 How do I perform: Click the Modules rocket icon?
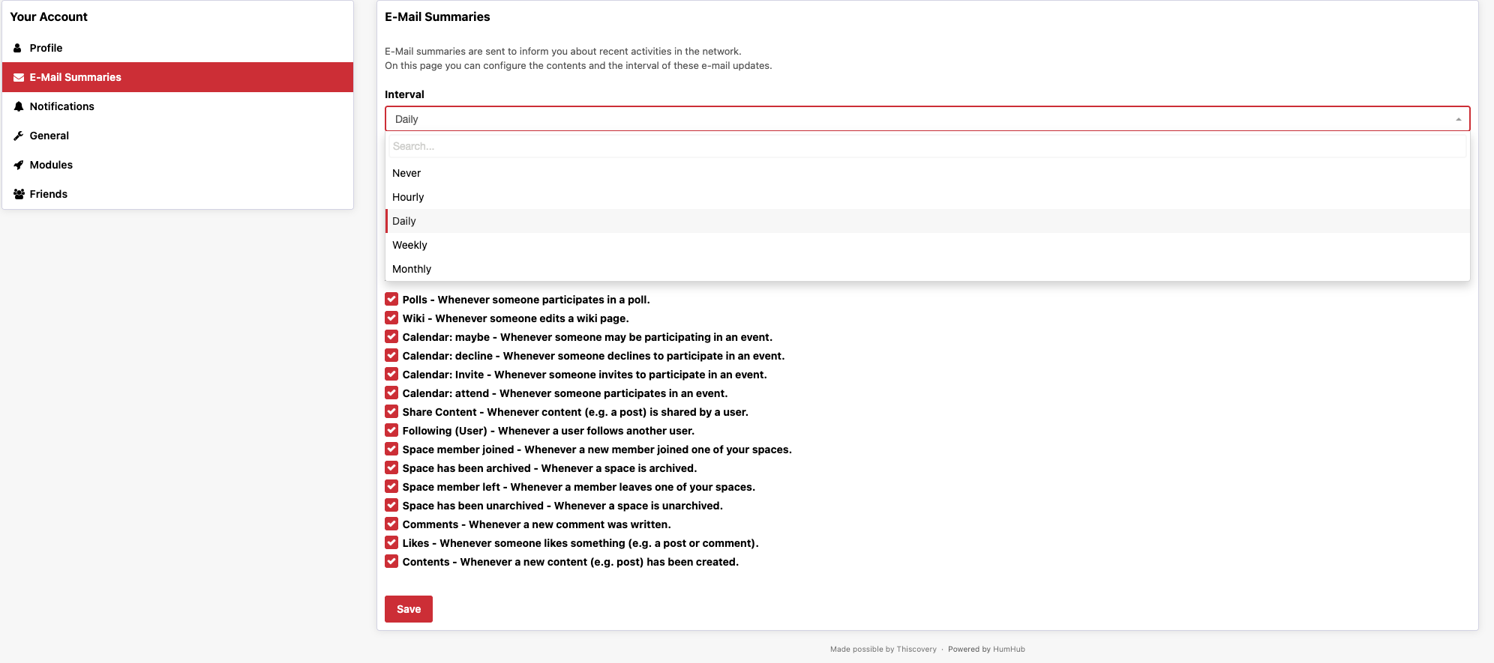(x=19, y=165)
